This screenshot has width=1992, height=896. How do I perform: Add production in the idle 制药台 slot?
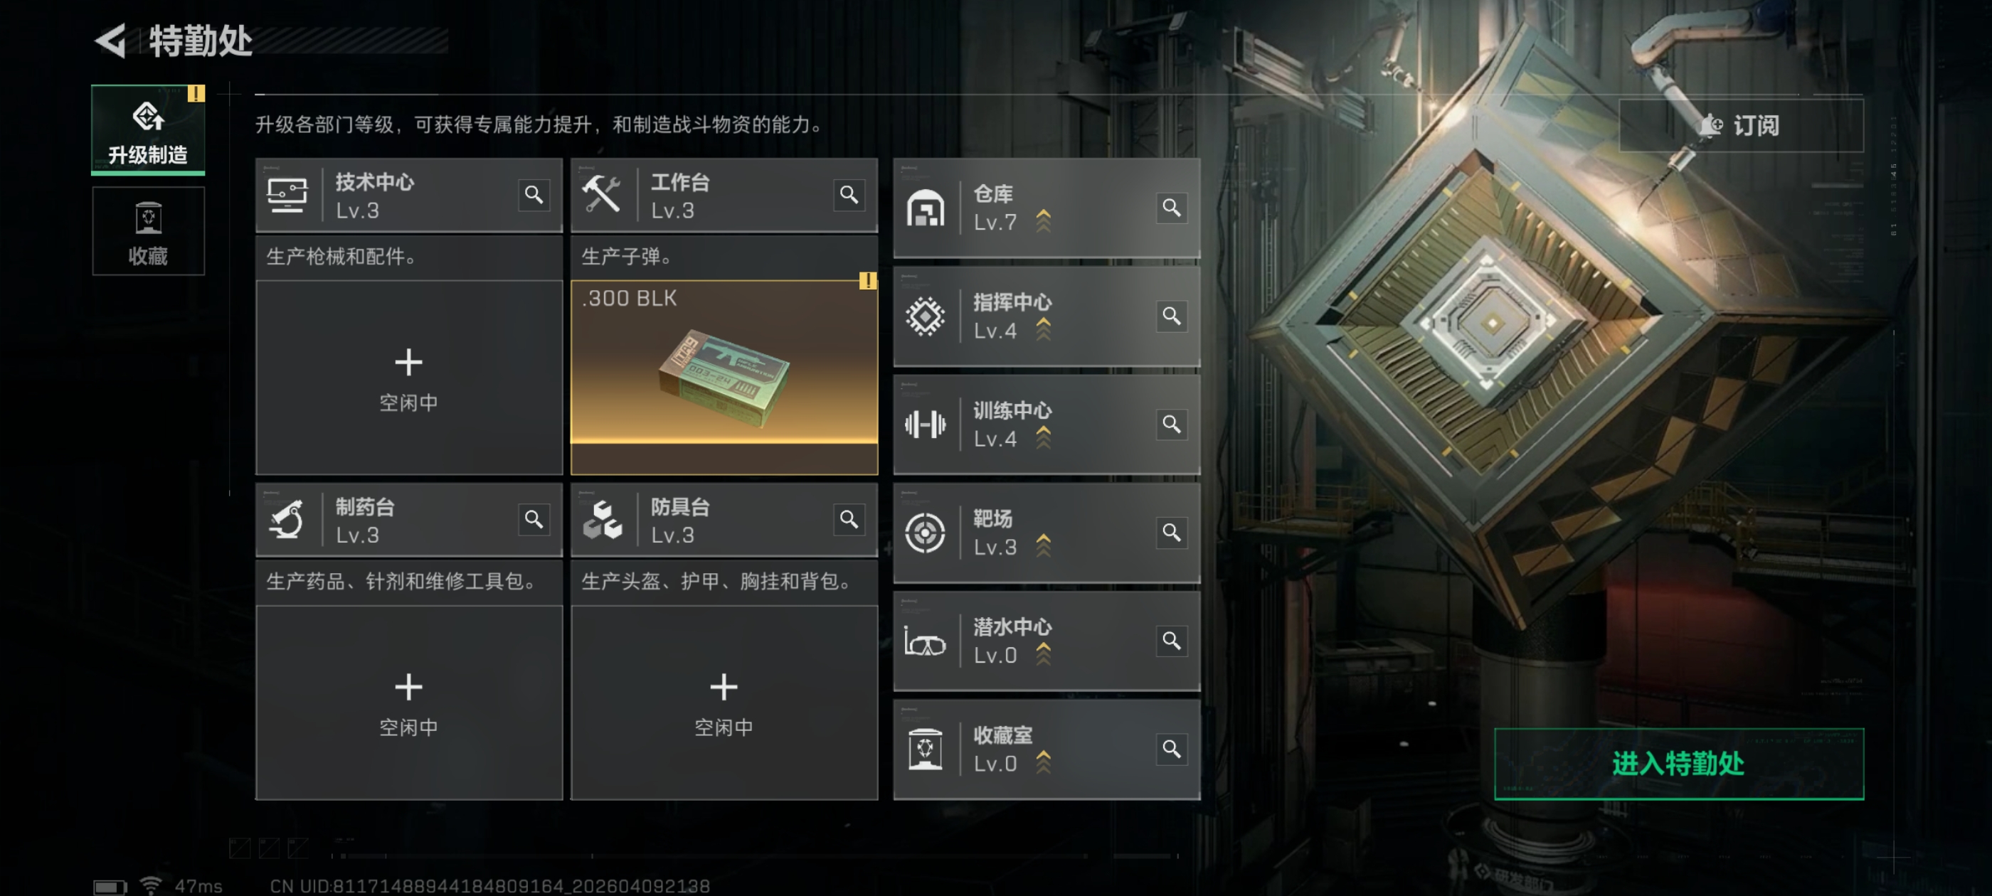click(x=409, y=702)
